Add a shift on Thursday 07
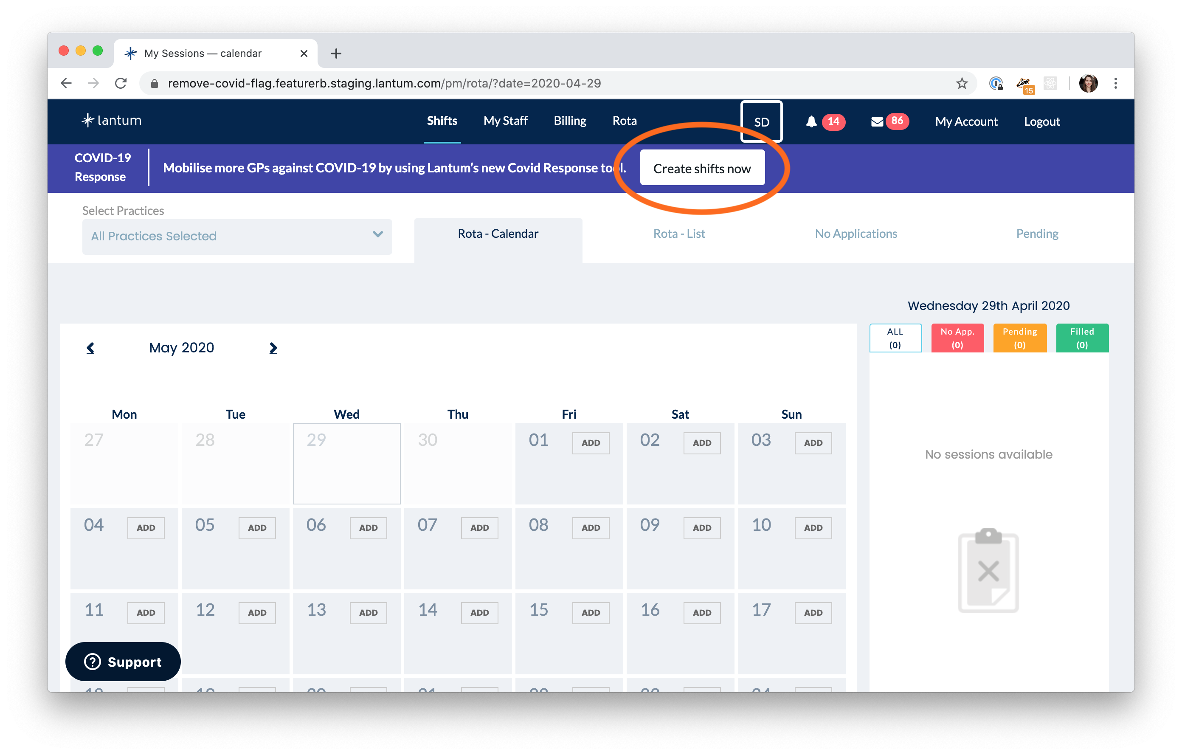This screenshot has height=755, width=1182. (x=480, y=528)
